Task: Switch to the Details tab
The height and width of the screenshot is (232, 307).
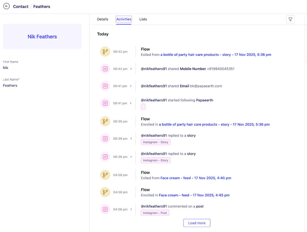Action: [102, 19]
